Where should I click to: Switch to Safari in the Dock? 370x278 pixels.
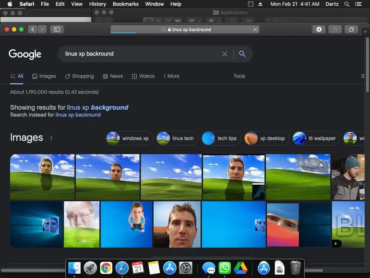(122, 268)
